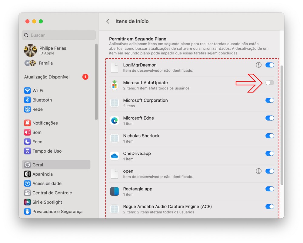Click the Nicholas Sherlock placeholder icon
The height and width of the screenshot is (243, 303).
click(x=115, y=138)
